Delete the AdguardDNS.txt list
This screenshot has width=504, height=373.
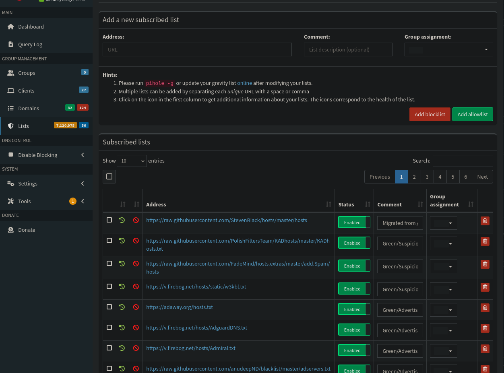pos(485,328)
